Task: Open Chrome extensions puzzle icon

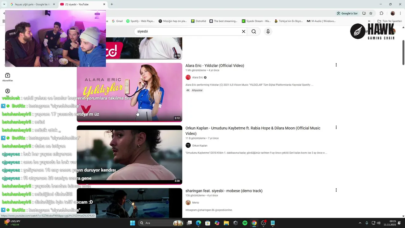Action: 382,13
